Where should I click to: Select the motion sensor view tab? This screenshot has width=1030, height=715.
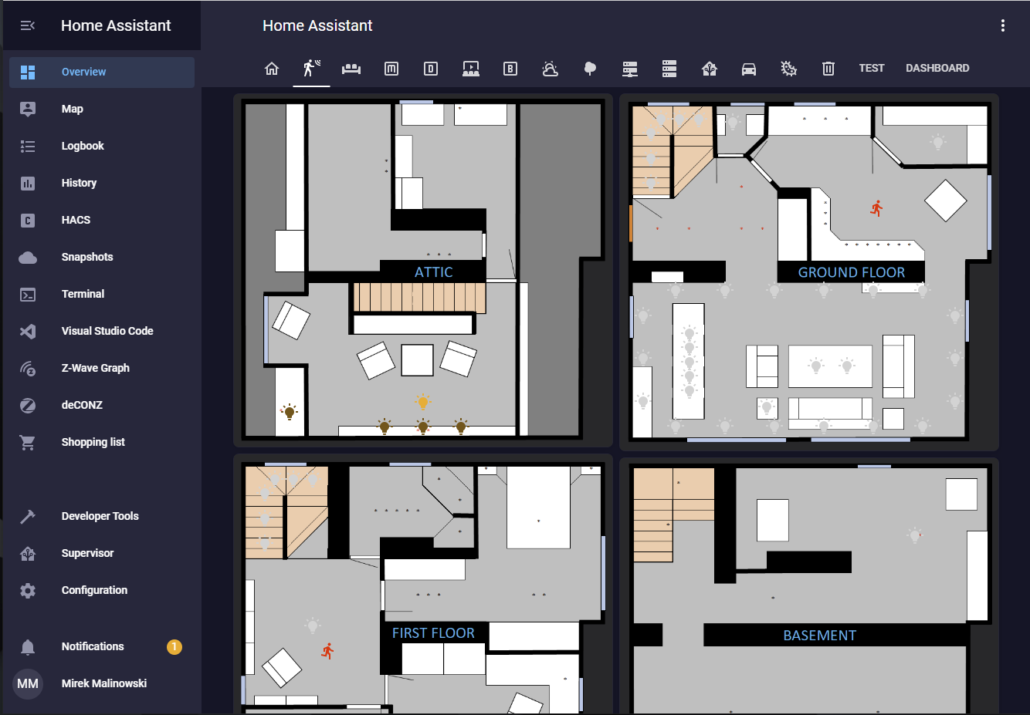pyautogui.click(x=312, y=69)
